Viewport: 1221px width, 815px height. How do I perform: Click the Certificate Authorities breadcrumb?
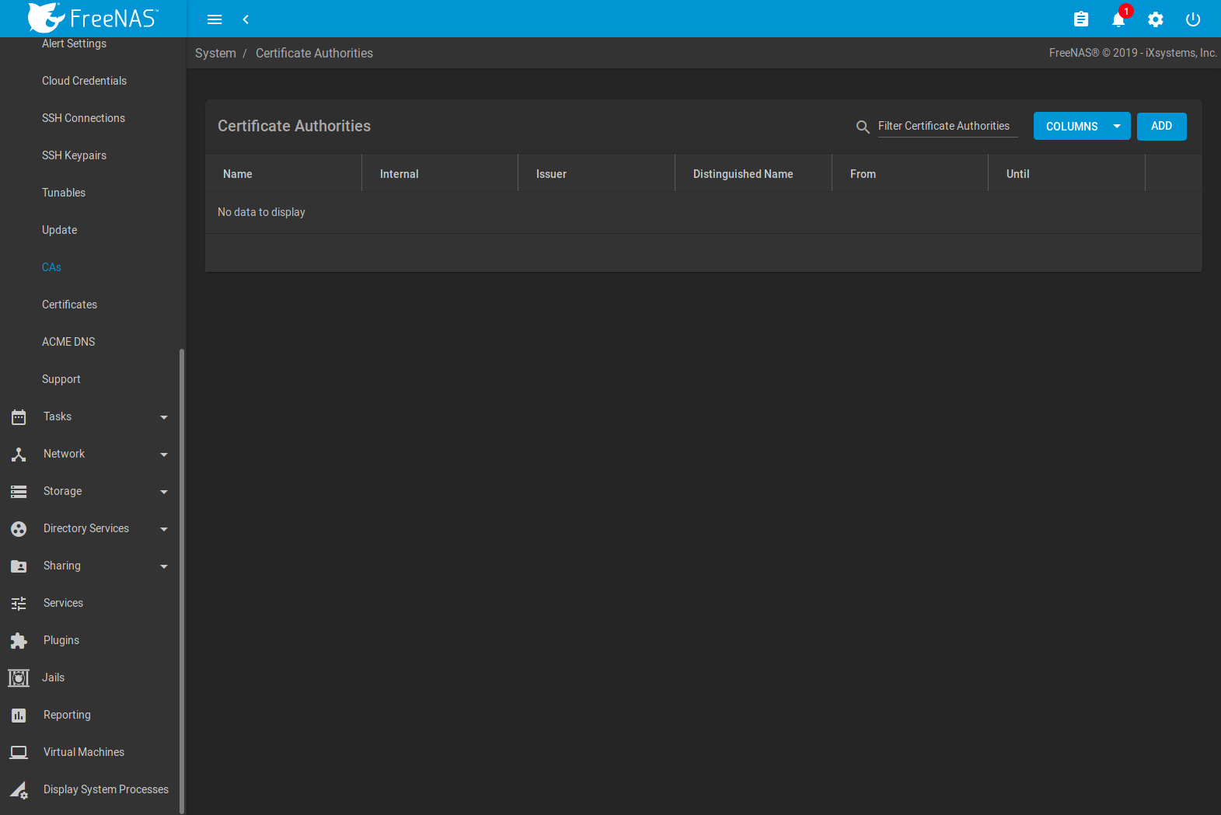[314, 53]
